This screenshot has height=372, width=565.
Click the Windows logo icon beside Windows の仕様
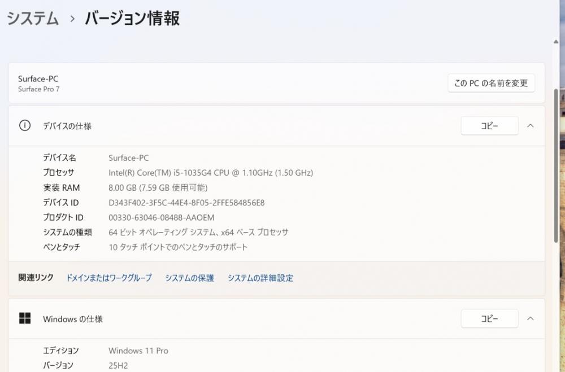point(24,318)
